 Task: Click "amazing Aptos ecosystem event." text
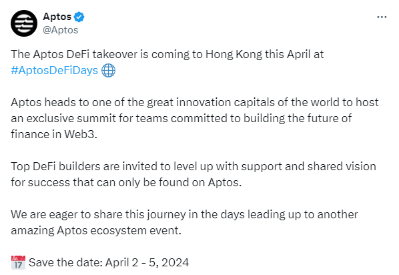point(96,231)
